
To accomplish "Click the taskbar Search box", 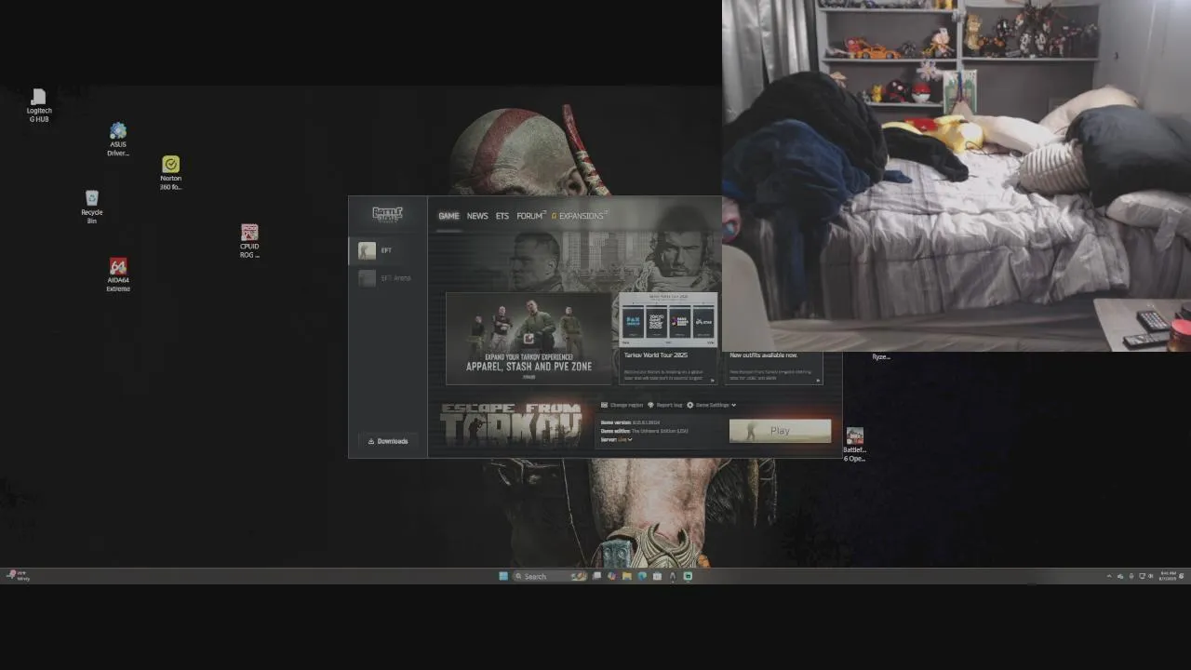I will (550, 576).
